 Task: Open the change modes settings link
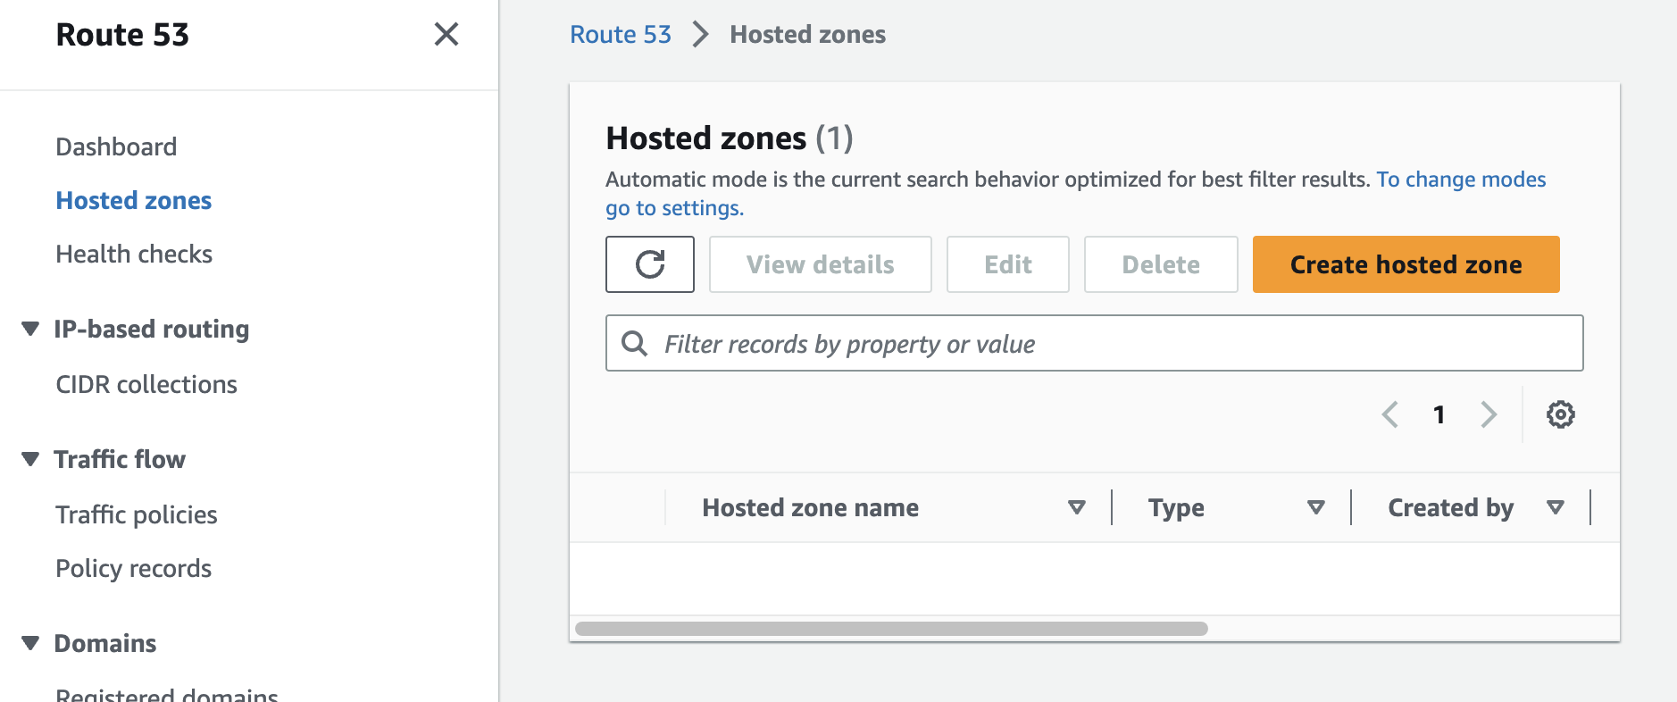(x=1461, y=180)
